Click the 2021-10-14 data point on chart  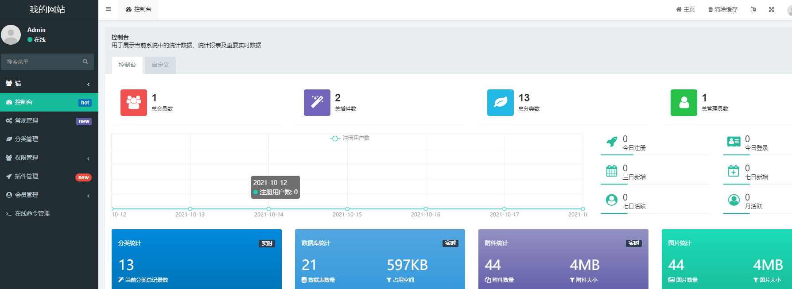[x=268, y=208]
